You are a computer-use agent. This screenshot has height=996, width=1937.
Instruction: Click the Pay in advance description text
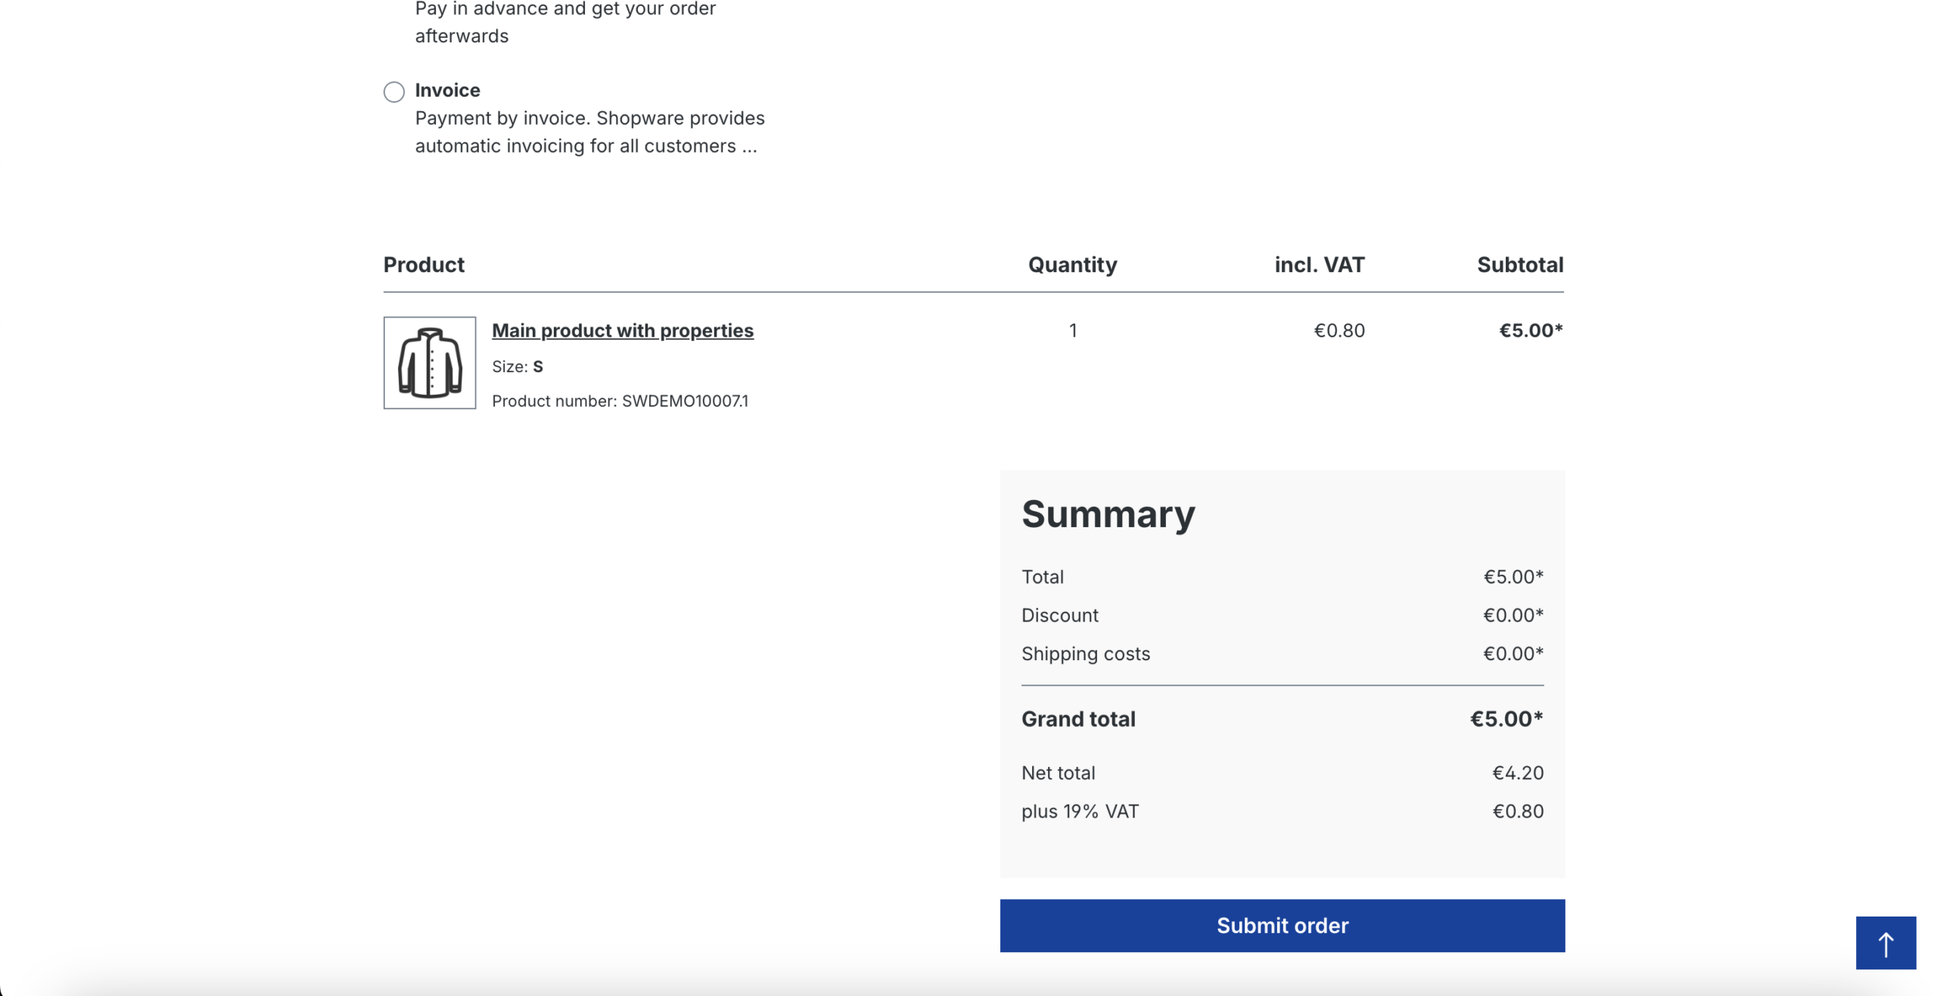(564, 22)
